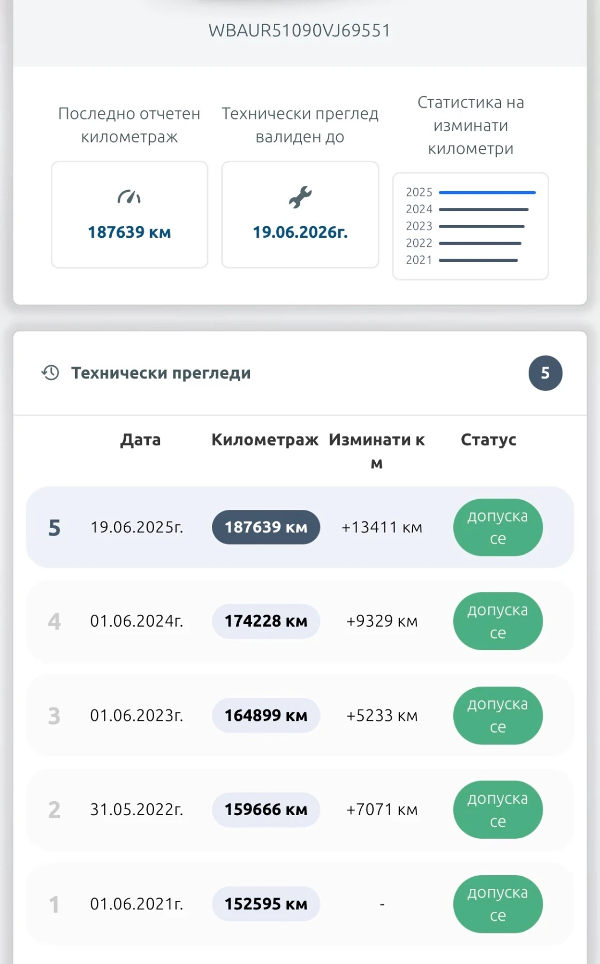Screen dimensions: 600x964
Task: Click the speedometer icon above 187639 км
Action: [129, 198]
